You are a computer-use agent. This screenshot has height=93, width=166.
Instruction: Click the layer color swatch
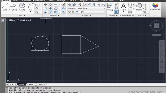pyautogui.click(x=80, y=12)
